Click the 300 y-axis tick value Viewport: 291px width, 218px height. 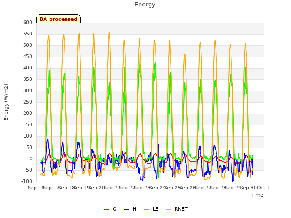click(28, 91)
